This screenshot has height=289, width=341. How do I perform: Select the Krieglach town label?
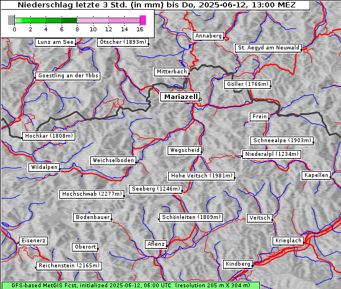coord(288,241)
